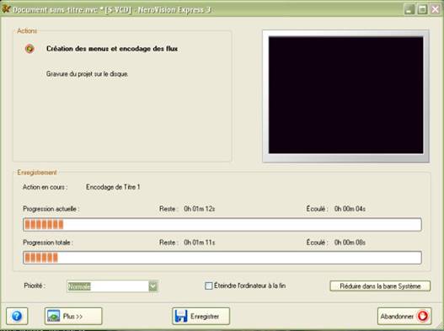Click the blue help question mark icon
444x331 pixels.
[17, 316]
